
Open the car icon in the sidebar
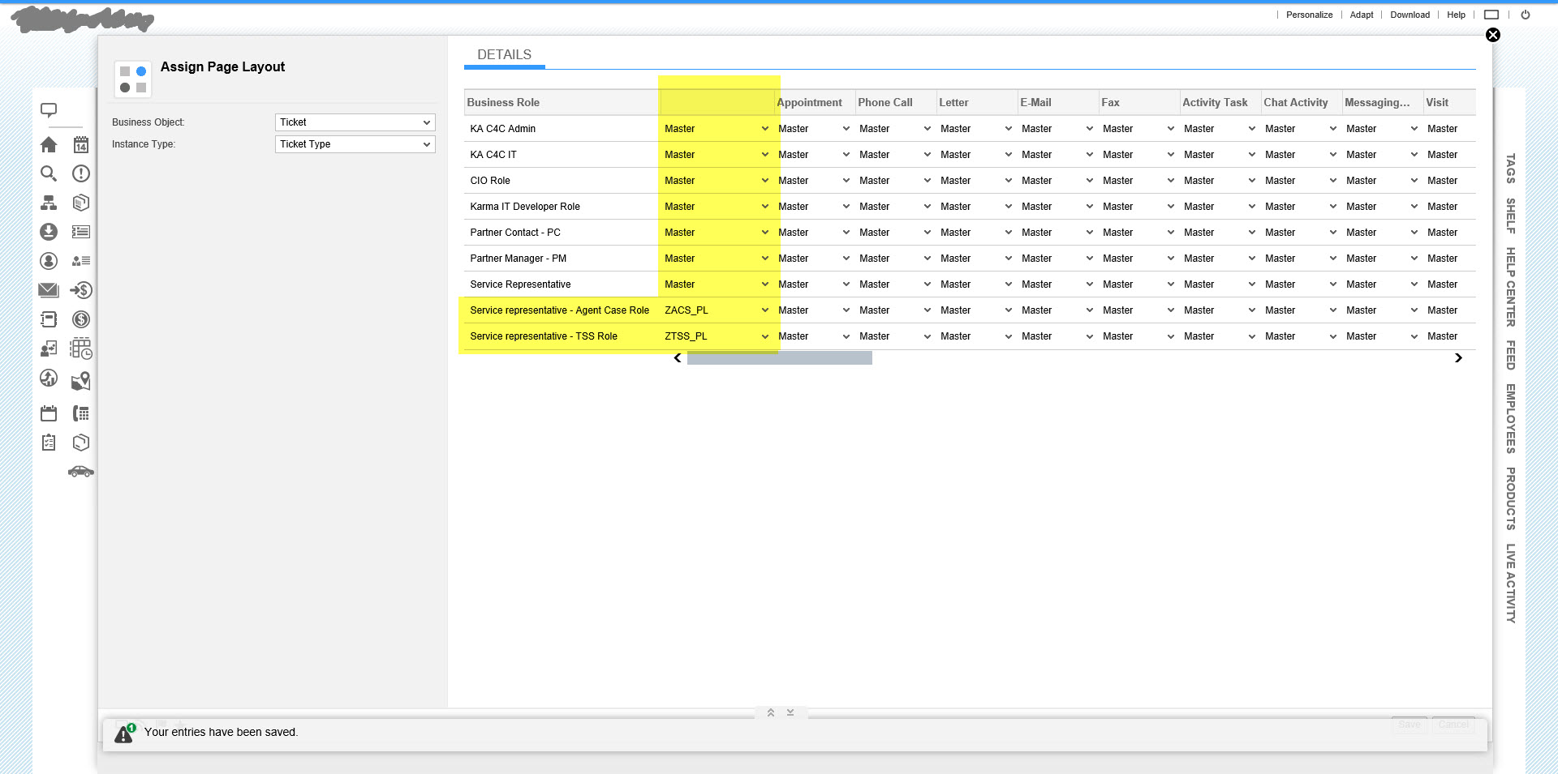click(81, 471)
